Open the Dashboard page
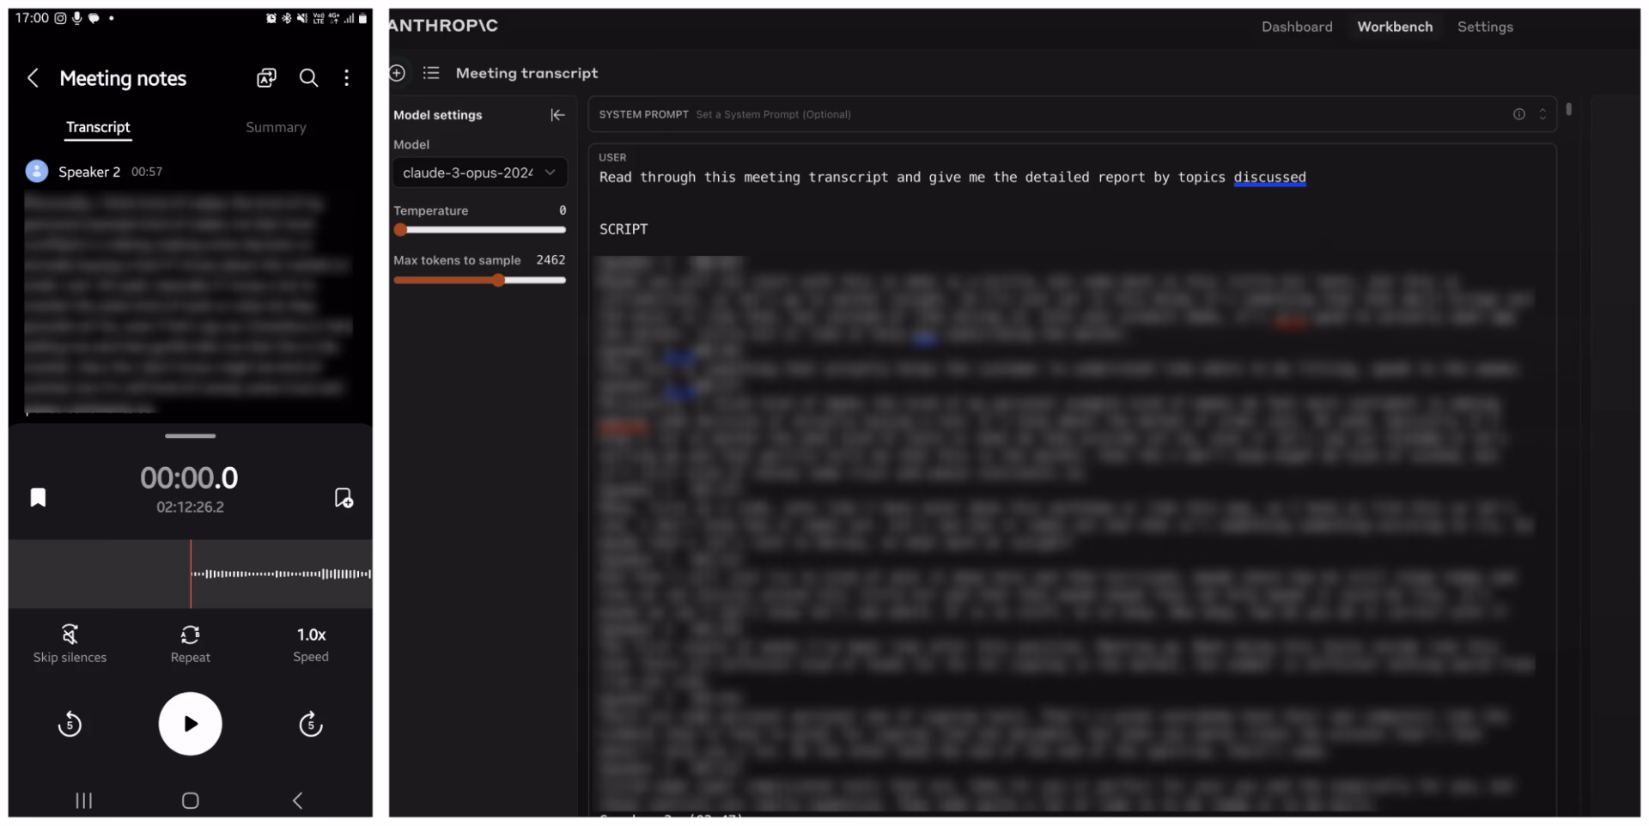The width and height of the screenshot is (1649, 826). (1296, 27)
